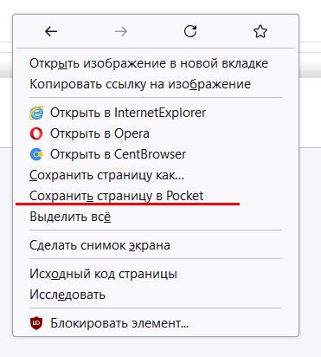
Task: Choose "Сохранить страницу в Pocket"
Action: (117, 196)
